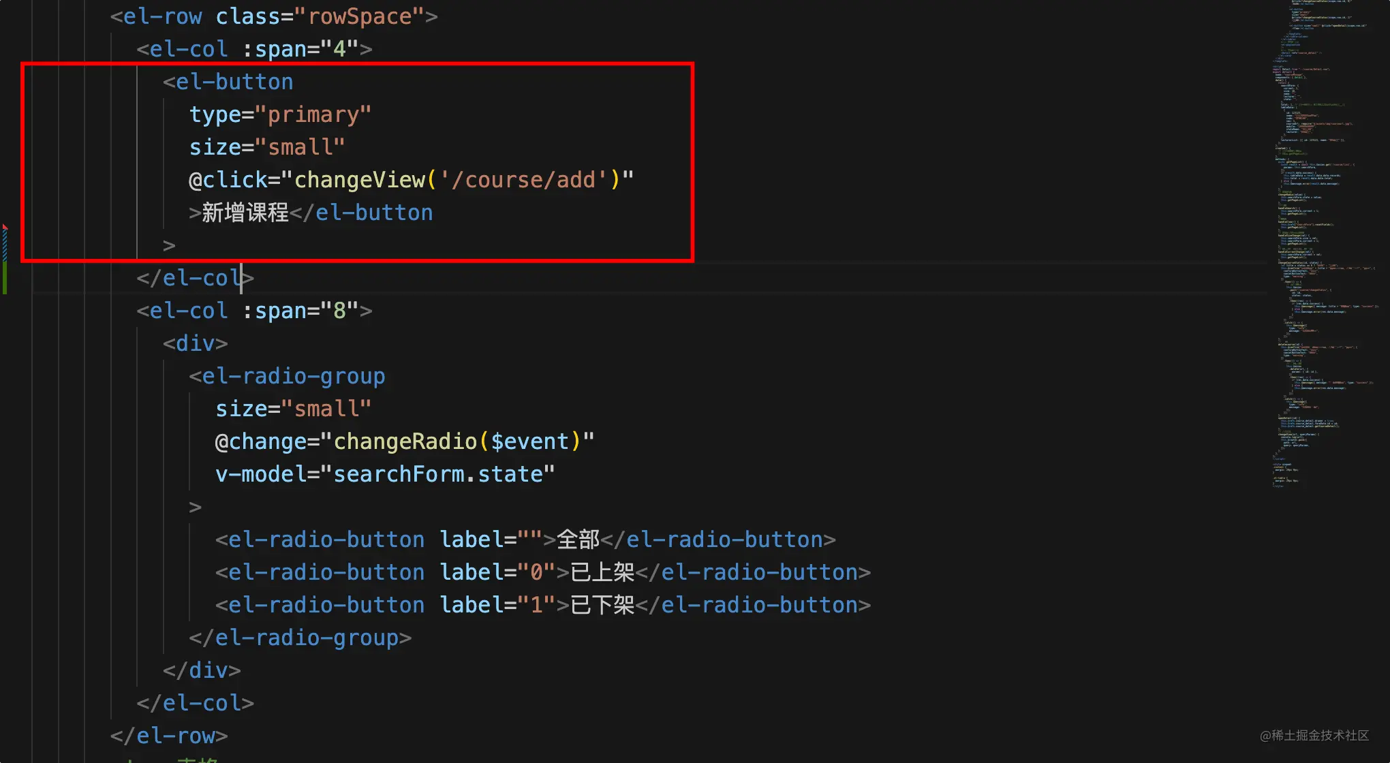Click the red deleted-line triangle in the gutter

[5, 227]
